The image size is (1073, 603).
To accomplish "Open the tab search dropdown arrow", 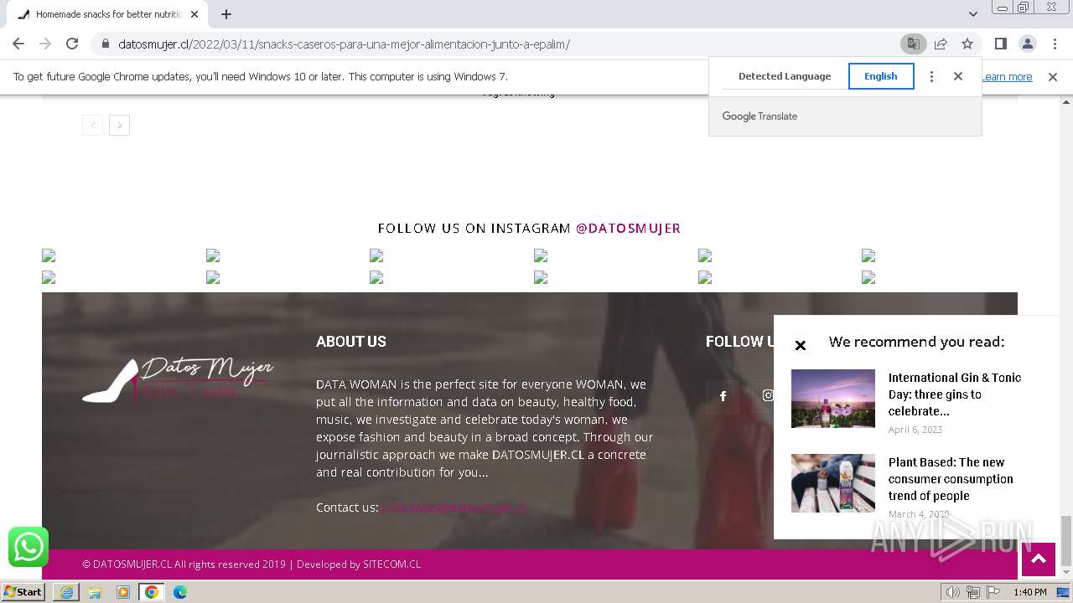I will point(972,14).
